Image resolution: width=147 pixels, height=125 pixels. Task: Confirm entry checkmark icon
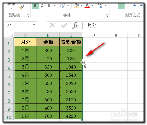point(64,25)
